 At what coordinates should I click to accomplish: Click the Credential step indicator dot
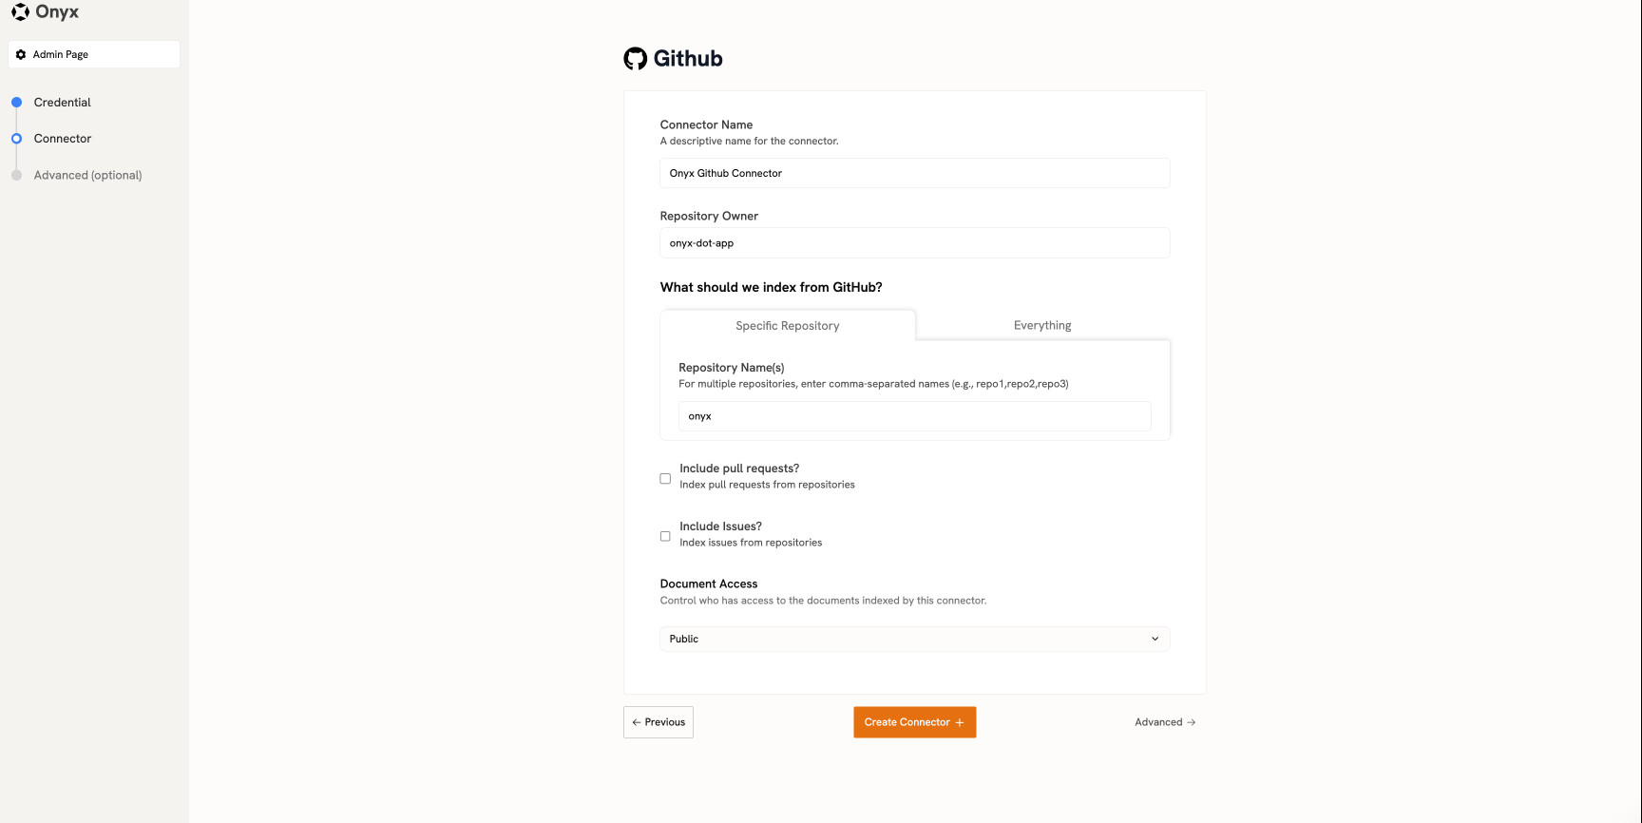pyautogui.click(x=16, y=102)
